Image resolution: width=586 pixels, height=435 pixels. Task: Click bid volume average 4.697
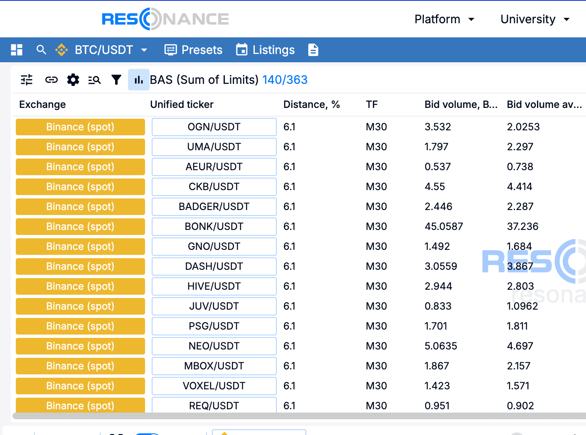click(x=520, y=346)
